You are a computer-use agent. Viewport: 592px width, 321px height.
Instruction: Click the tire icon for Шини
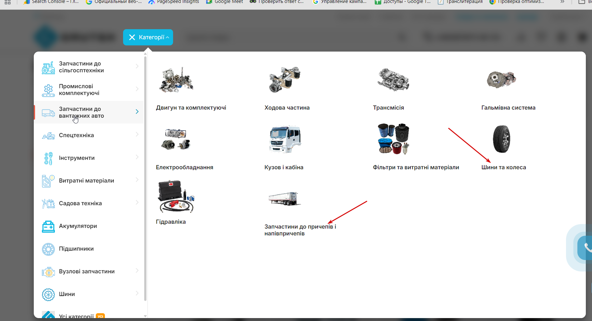point(48,294)
